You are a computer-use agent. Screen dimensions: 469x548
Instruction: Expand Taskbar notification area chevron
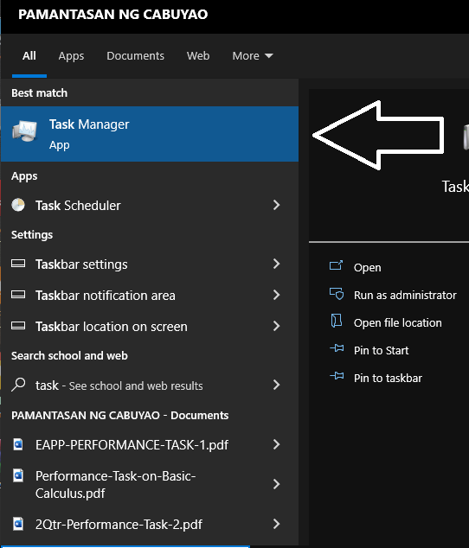click(277, 295)
